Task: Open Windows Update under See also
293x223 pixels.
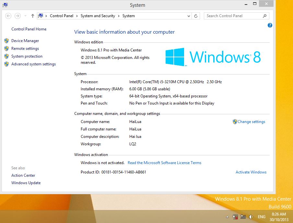Action: [26, 183]
